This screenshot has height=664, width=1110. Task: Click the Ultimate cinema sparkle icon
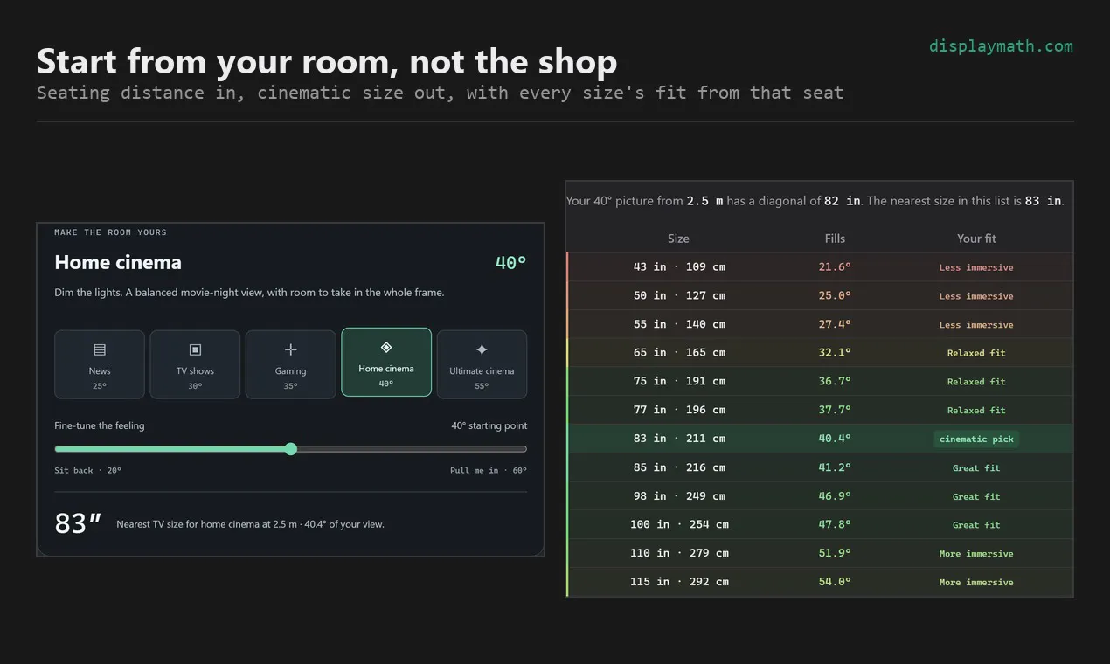482,349
